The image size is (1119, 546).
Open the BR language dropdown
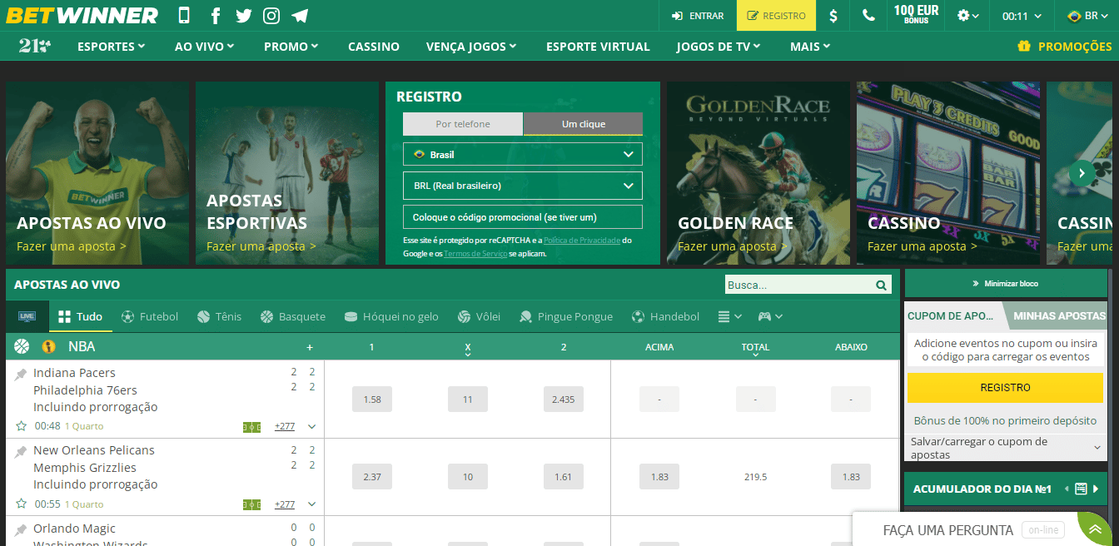[1087, 15]
